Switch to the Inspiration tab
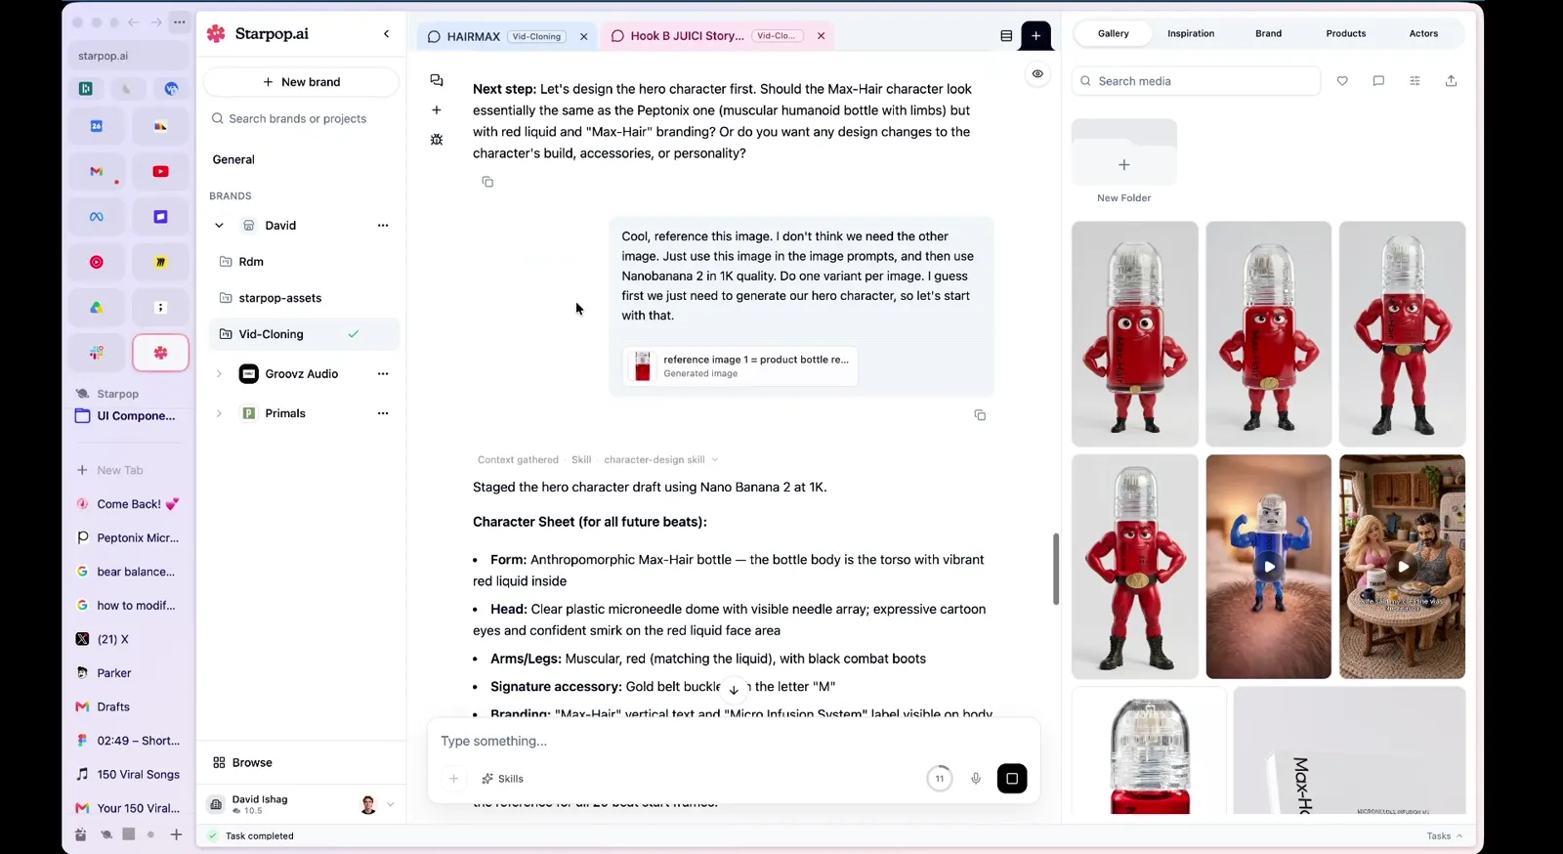Screen dimensions: 1563x854 (1191, 33)
